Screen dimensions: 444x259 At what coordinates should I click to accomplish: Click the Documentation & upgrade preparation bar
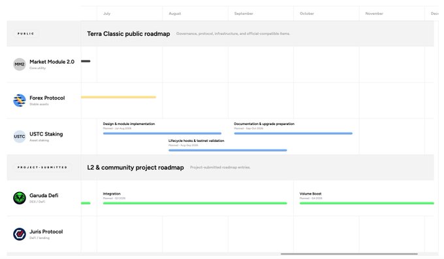293,133
